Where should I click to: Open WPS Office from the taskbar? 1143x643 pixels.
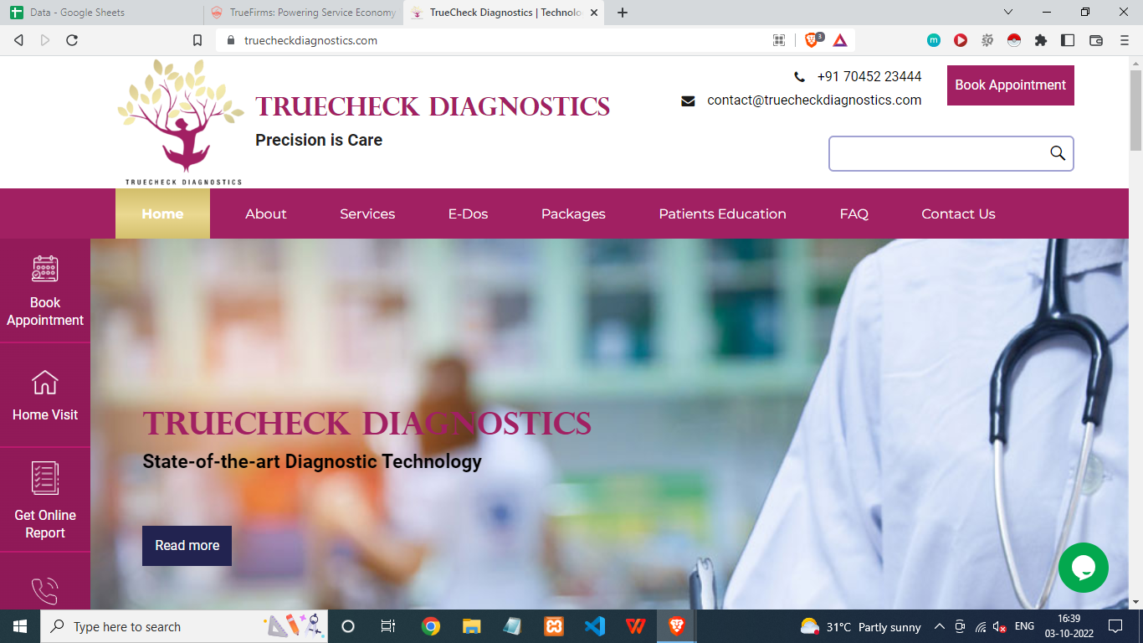tap(636, 626)
